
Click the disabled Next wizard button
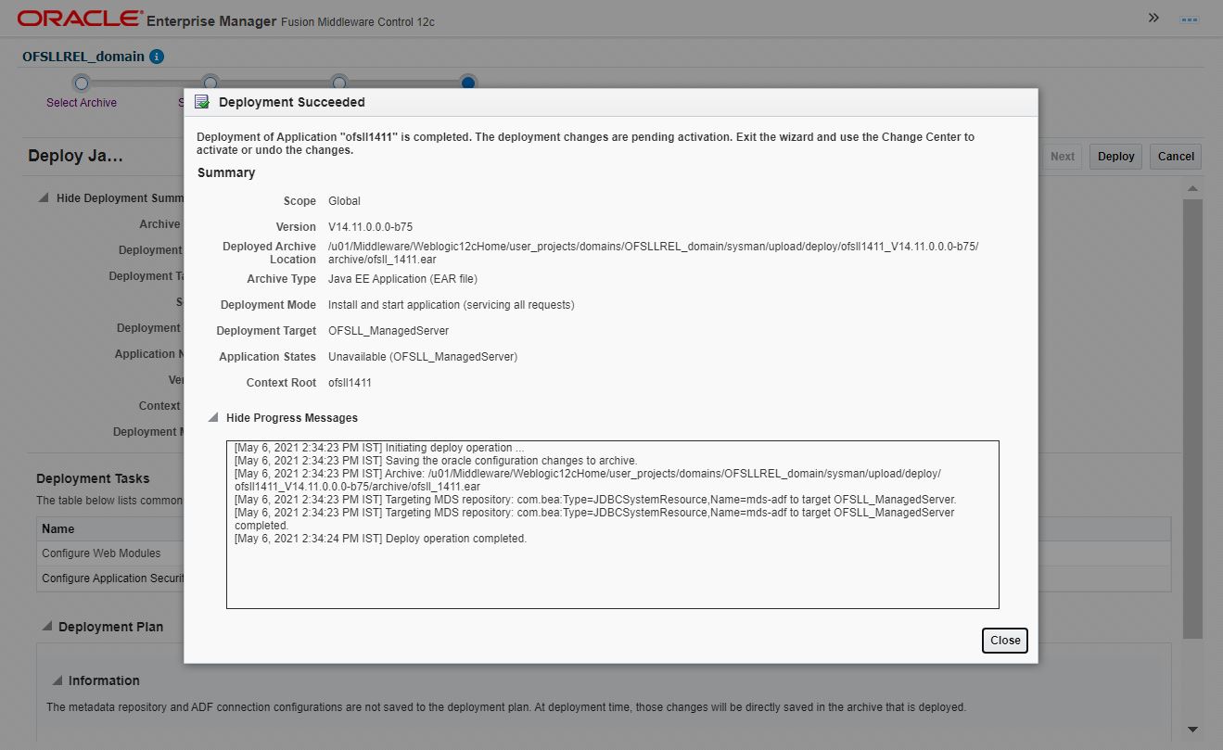[x=1062, y=157]
